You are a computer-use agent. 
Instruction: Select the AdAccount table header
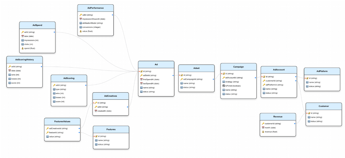click(x=279, y=70)
